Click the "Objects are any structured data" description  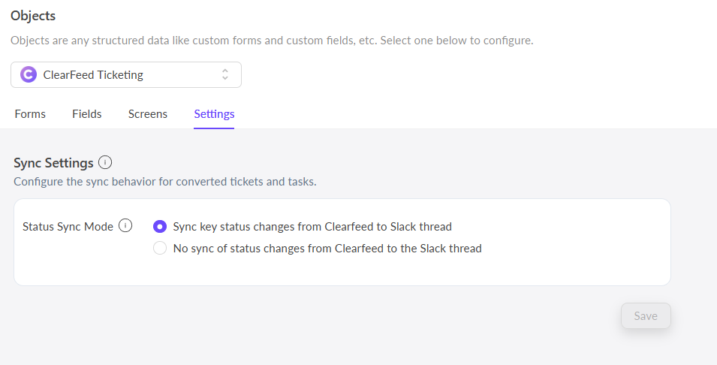[x=272, y=41]
